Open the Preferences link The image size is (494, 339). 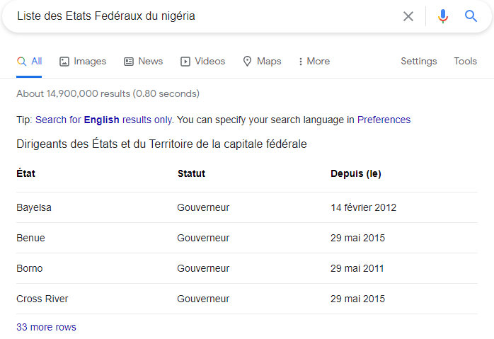(384, 120)
